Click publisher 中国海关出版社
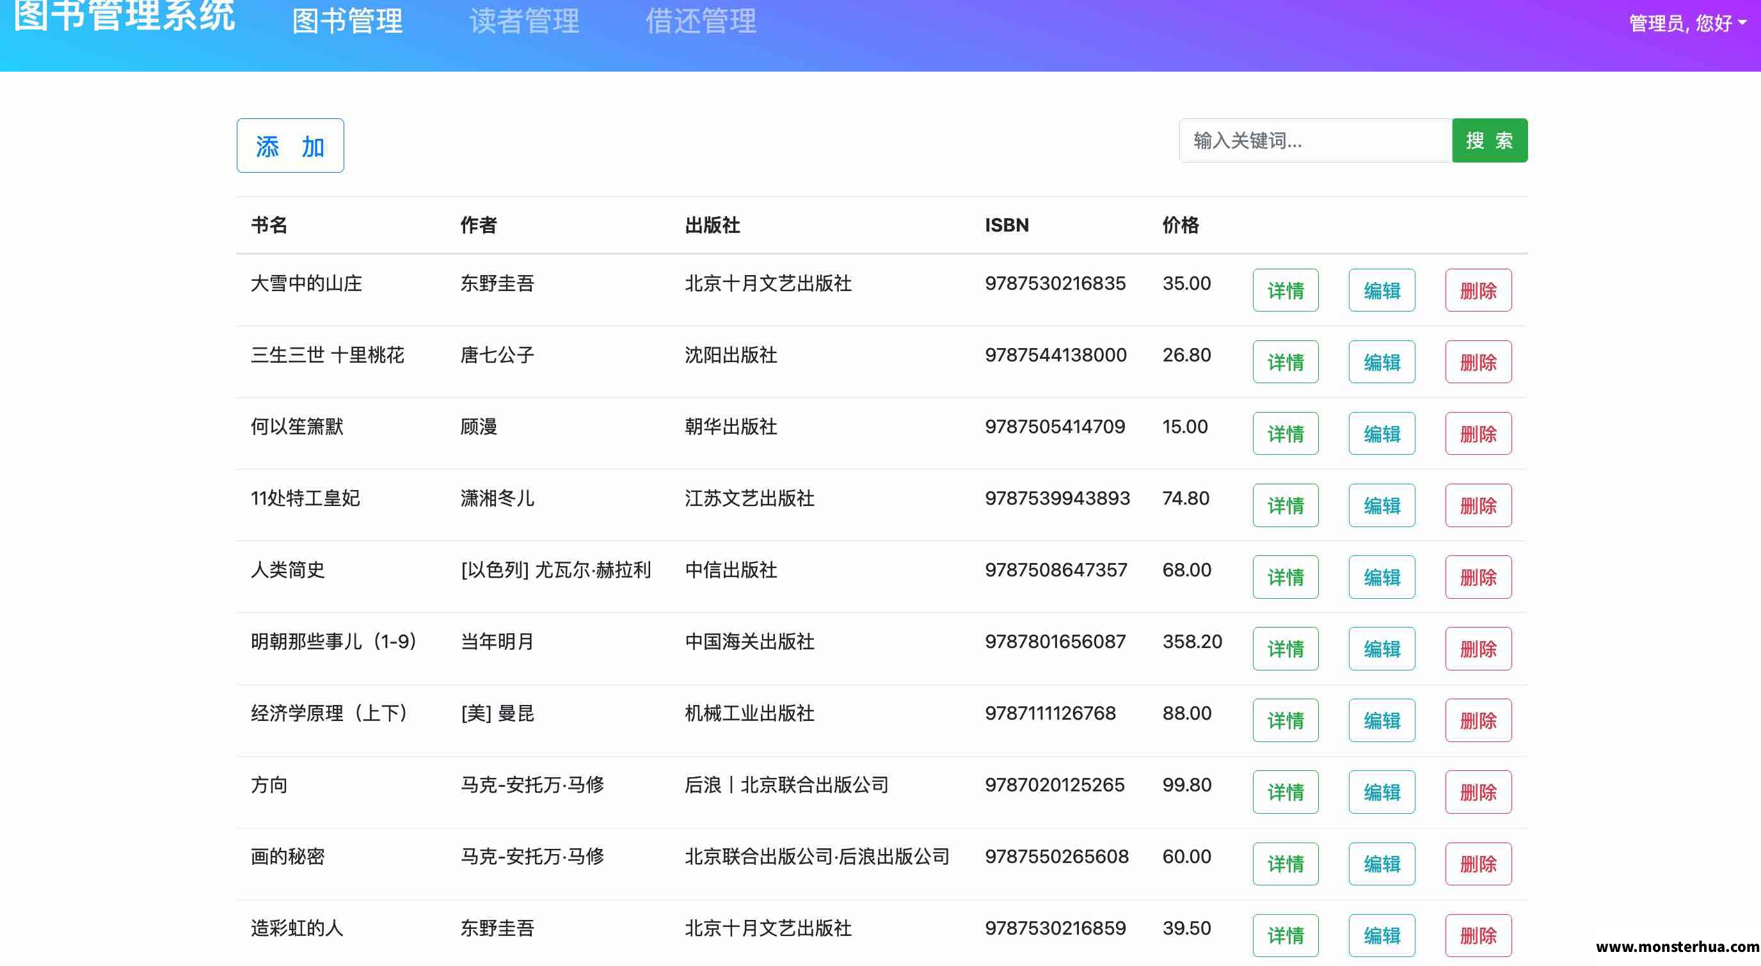The image size is (1761, 966). click(749, 642)
